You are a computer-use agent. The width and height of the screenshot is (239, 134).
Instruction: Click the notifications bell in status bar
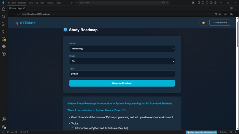tap(236, 132)
